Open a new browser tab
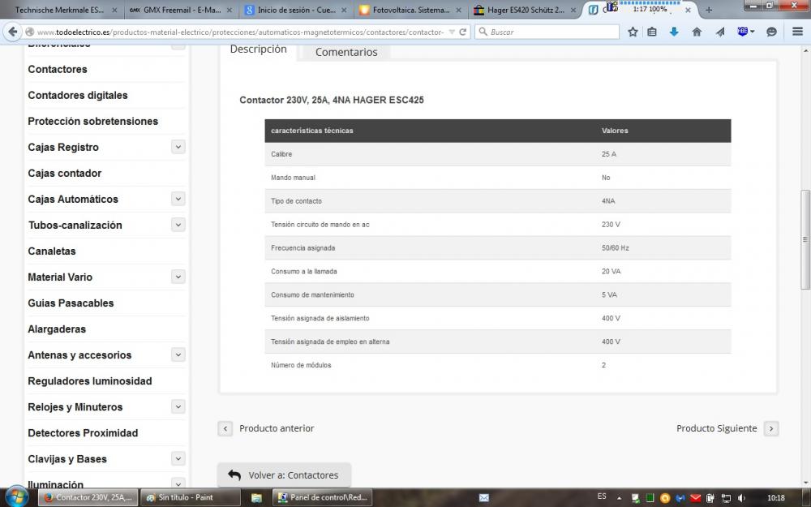The height and width of the screenshot is (507, 811). pyautogui.click(x=709, y=10)
